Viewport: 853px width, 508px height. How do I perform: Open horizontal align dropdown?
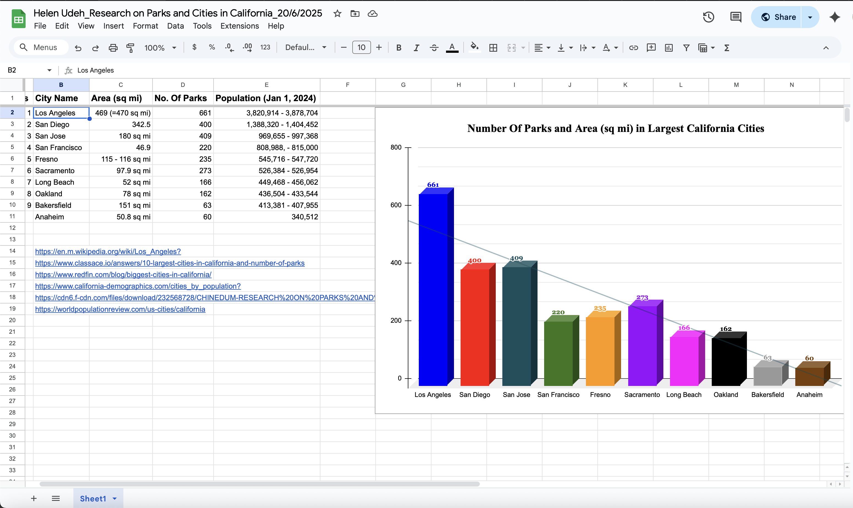pos(542,48)
